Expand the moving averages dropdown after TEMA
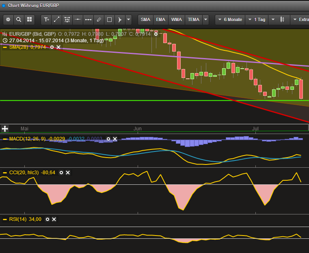 click(206, 19)
